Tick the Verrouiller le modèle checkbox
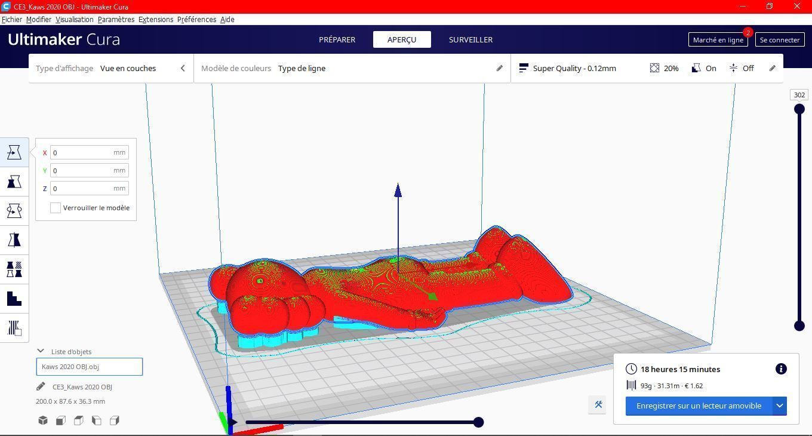 pos(56,208)
